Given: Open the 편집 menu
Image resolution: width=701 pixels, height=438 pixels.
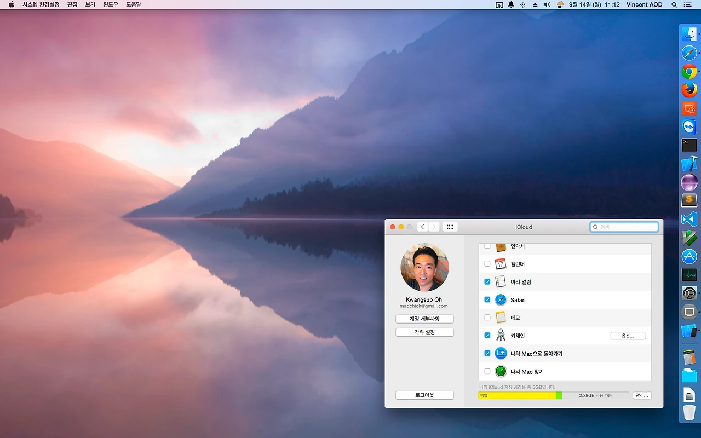Looking at the screenshot, I should point(72,4).
